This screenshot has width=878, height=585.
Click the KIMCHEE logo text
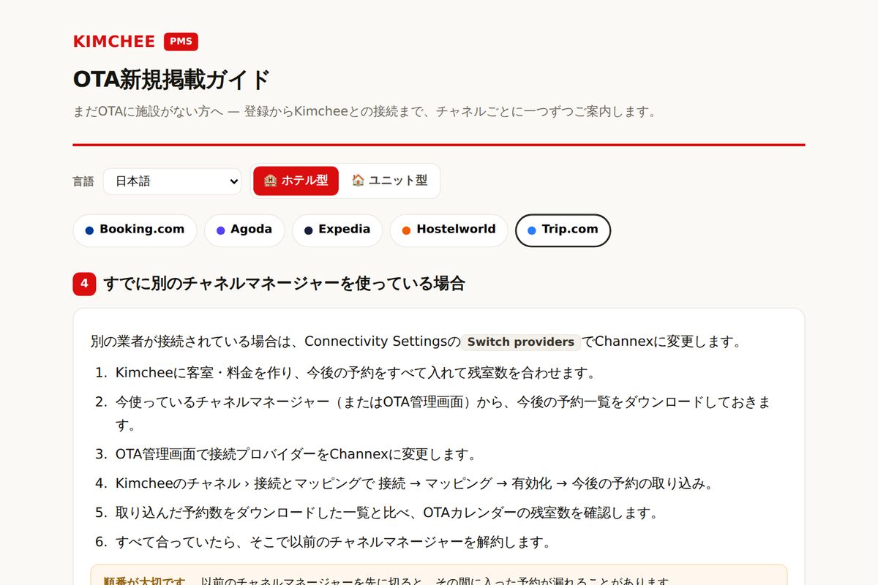click(x=114, y=42)
